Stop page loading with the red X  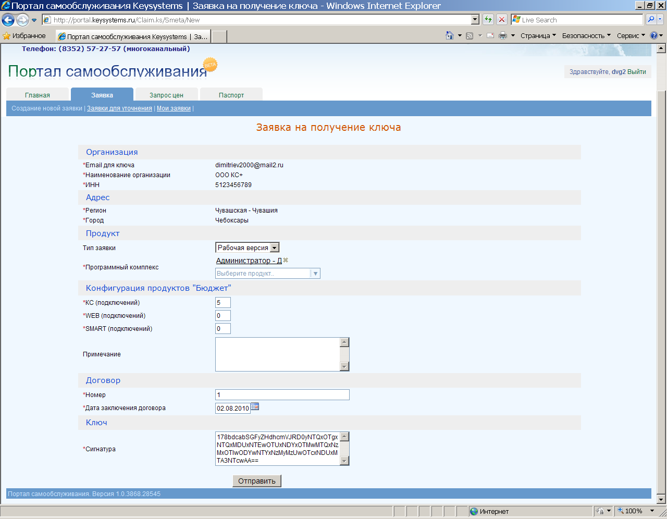click(x=501, y=20)
